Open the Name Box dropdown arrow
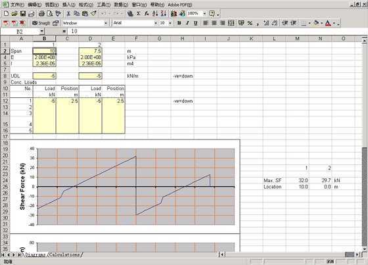This screenshot has height=265, width=368. tap(41, 31)
